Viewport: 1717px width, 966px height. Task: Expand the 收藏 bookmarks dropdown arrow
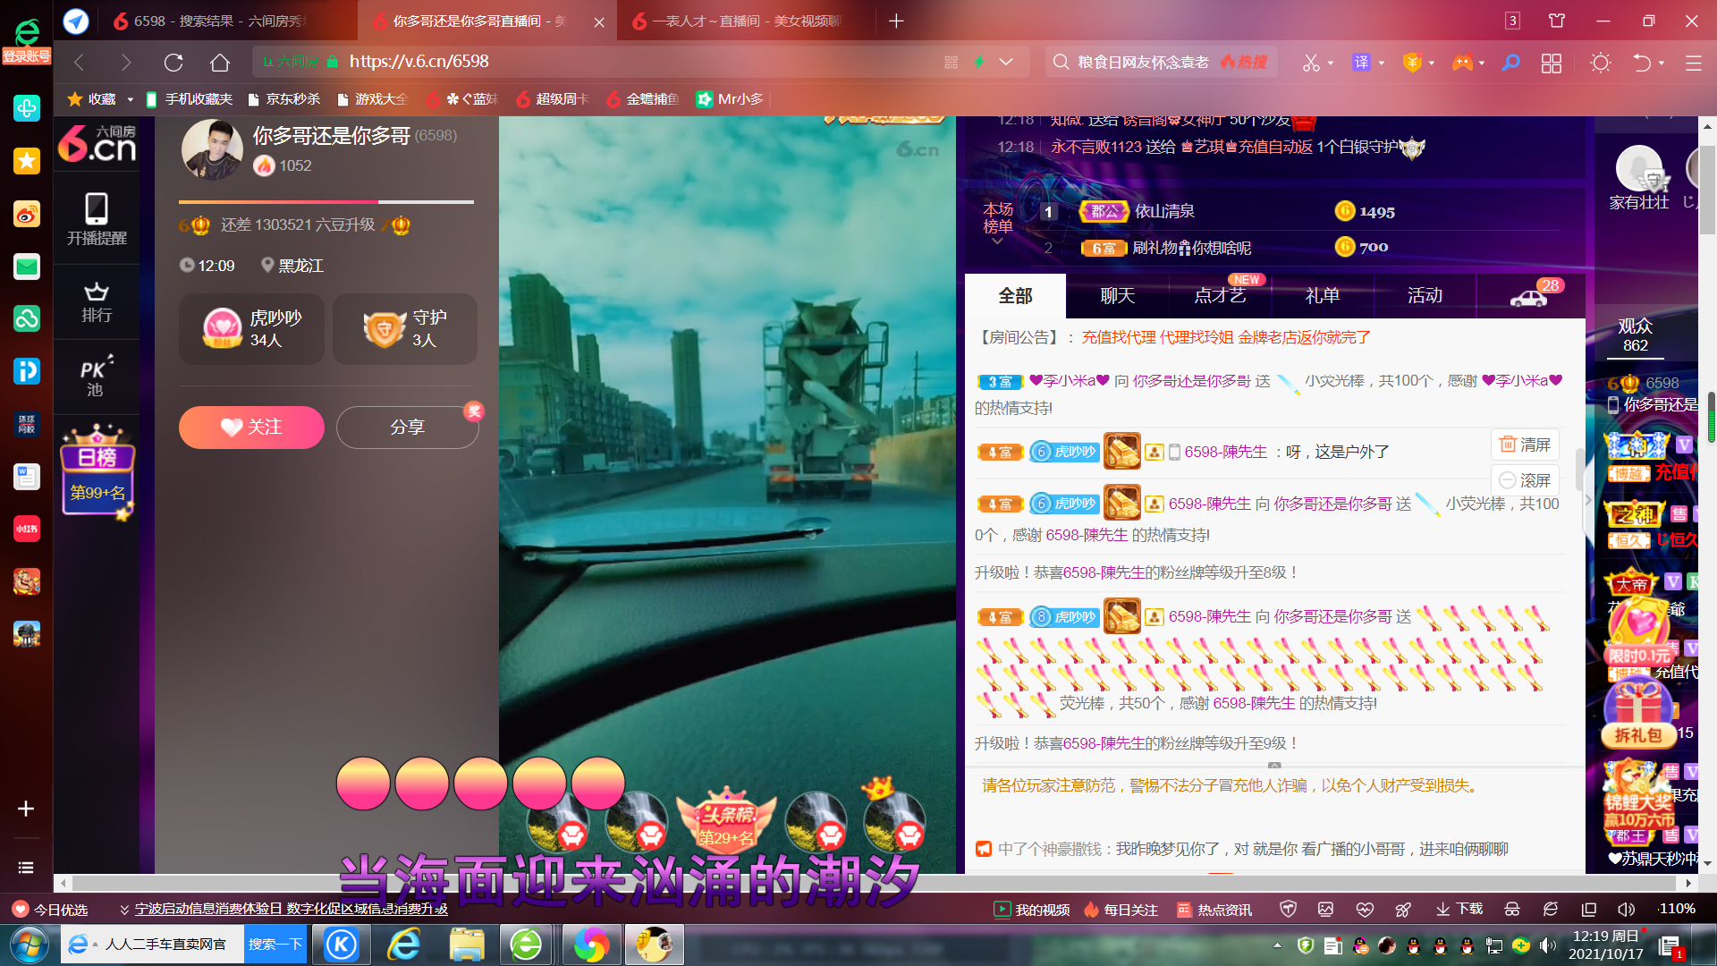(x=130, y=99)
